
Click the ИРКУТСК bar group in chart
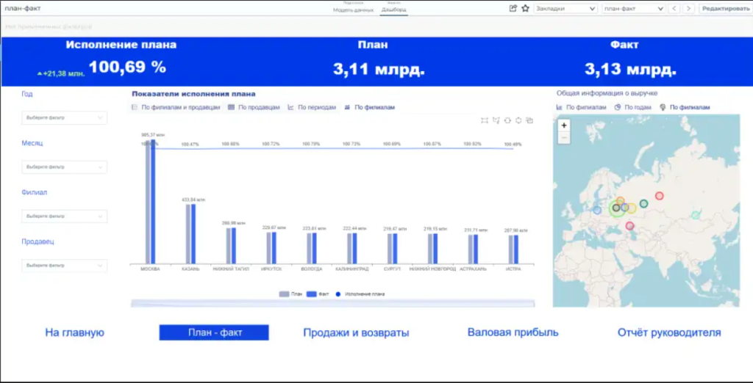click(271, 248)
